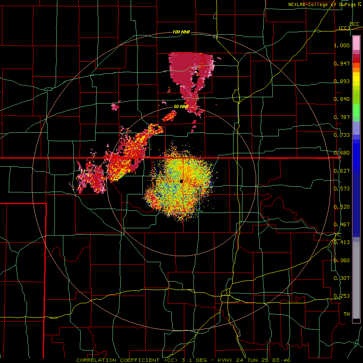Select the 0.467 scale value
This screenshot has width=363, height=363.
(x=342, y=225)
